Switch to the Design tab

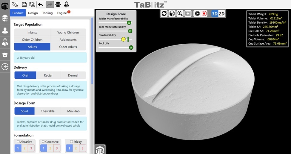pos(33,13)
